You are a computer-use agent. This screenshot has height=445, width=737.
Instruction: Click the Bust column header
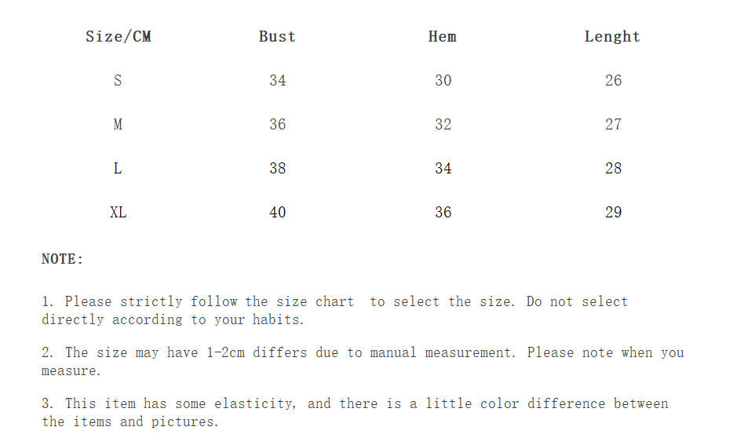[x=277, y=37]
